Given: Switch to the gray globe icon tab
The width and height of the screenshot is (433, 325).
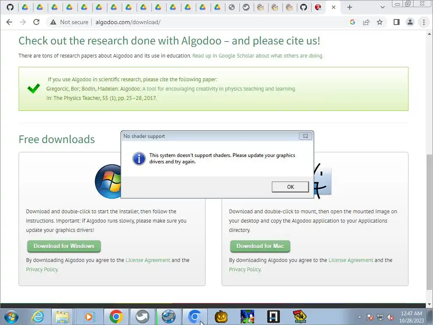Looking at the screenshot, I should tap(232, 8).
